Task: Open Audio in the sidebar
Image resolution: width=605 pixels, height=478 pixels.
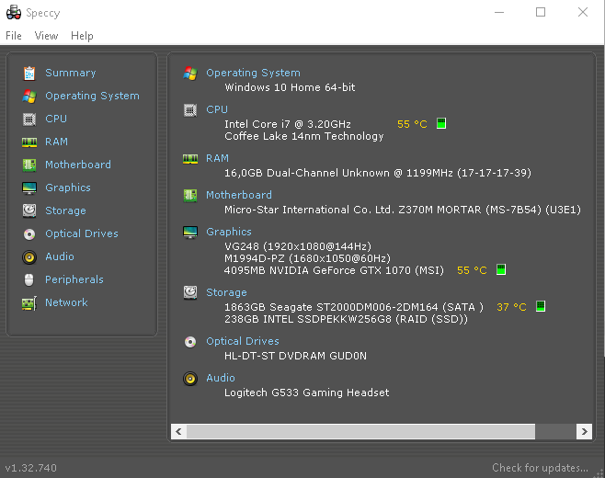Action: click(x=60, y=256)
